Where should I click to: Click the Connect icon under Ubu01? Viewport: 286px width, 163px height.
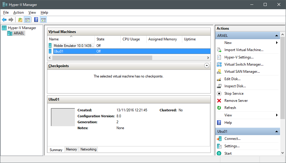219,139
